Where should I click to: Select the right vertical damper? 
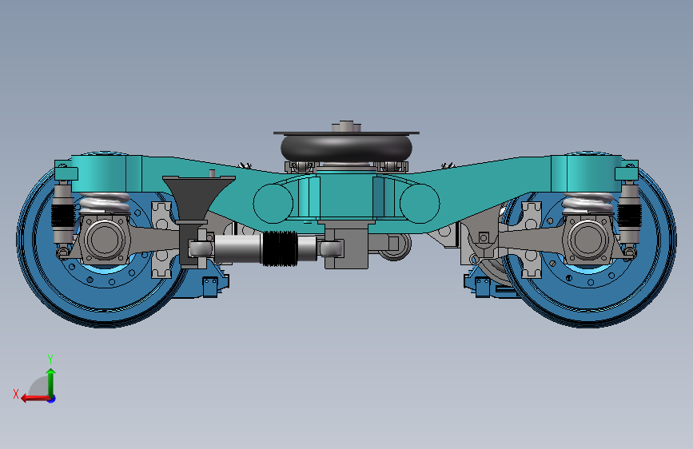[x=629, y=214]
